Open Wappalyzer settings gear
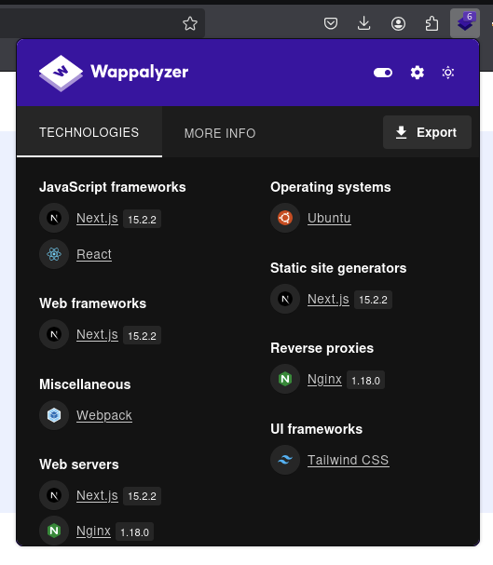493x565 pixels. click(x=417, y=73)
